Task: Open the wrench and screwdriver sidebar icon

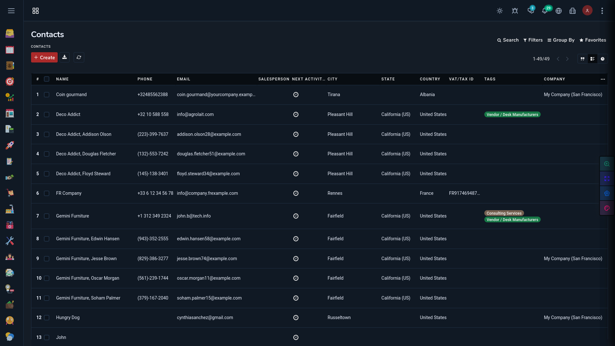Action: pos(10,241)
